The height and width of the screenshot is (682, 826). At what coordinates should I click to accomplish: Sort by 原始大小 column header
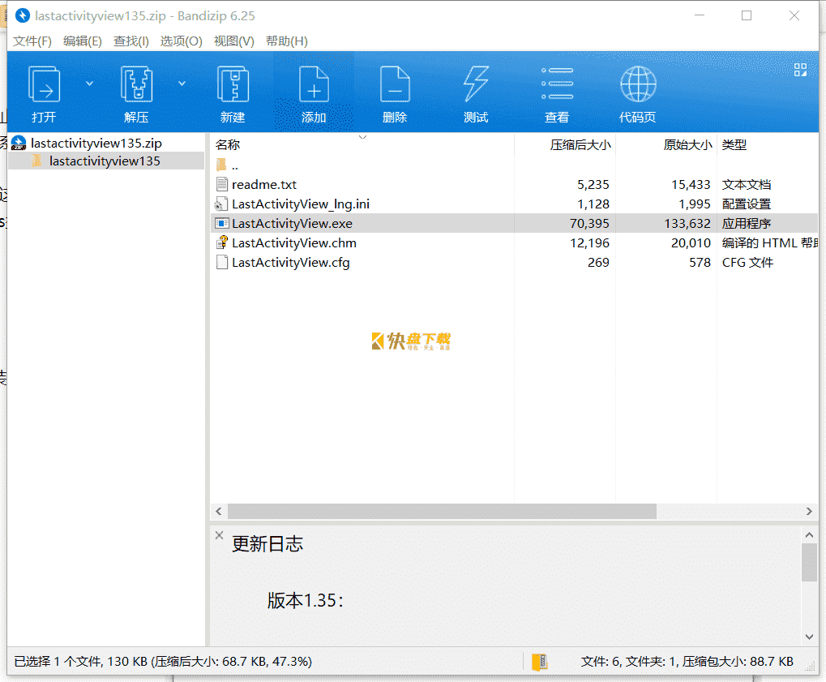tap(687, 144)
